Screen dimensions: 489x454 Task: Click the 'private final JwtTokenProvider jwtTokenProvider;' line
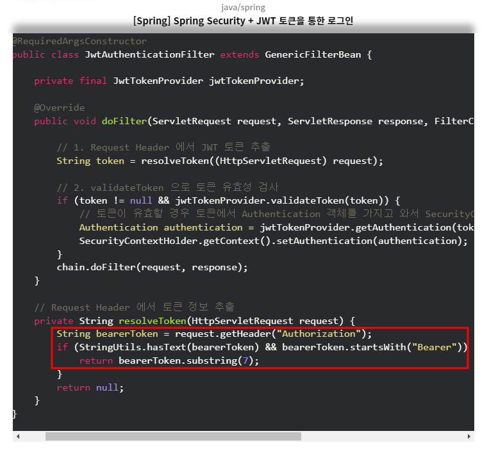point(169,81)
